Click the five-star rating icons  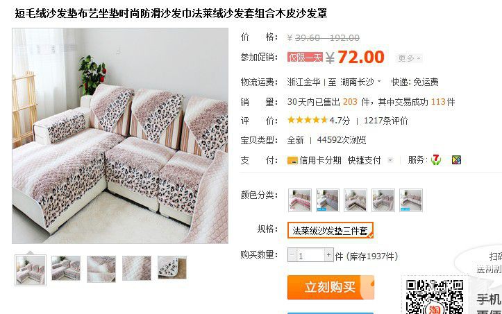click(307, 120)
